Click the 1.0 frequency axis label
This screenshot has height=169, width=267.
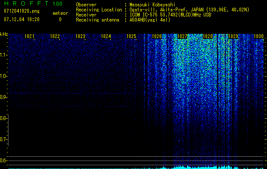3,76
